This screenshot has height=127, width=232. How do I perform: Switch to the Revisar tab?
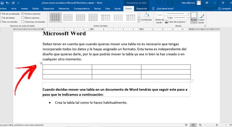pos(98,9)
